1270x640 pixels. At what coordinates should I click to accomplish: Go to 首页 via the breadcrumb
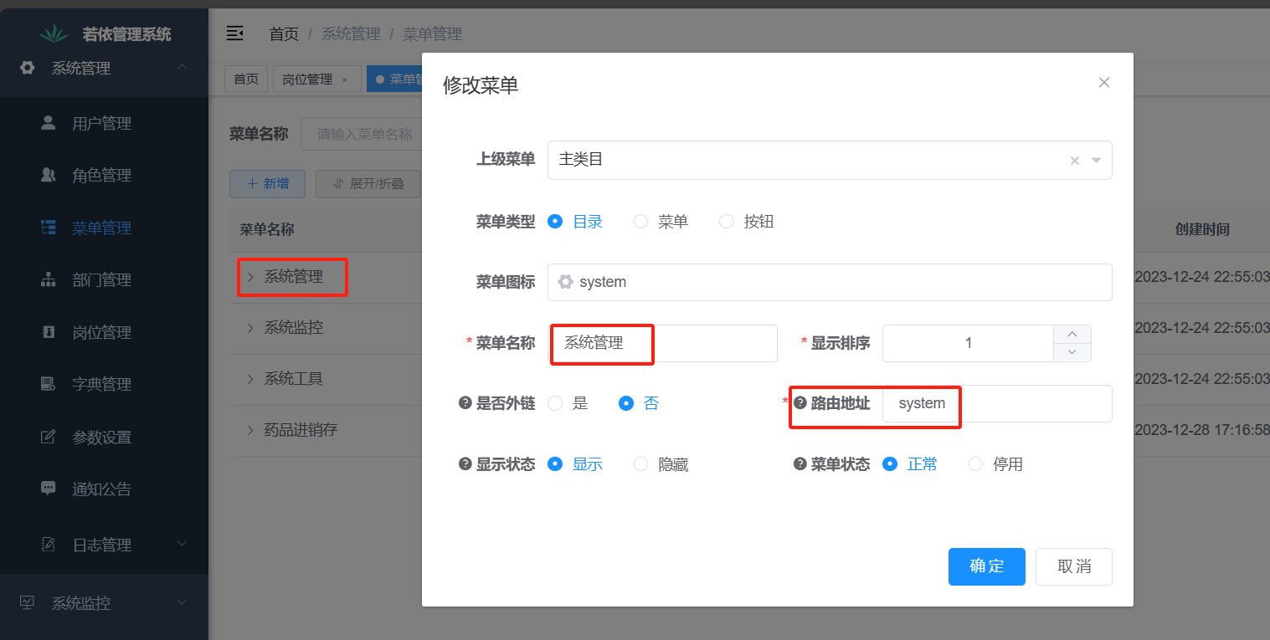(x=284, y=34)
